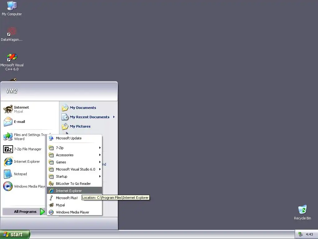Select the DataWagon desktop shortcut icon

12,32
